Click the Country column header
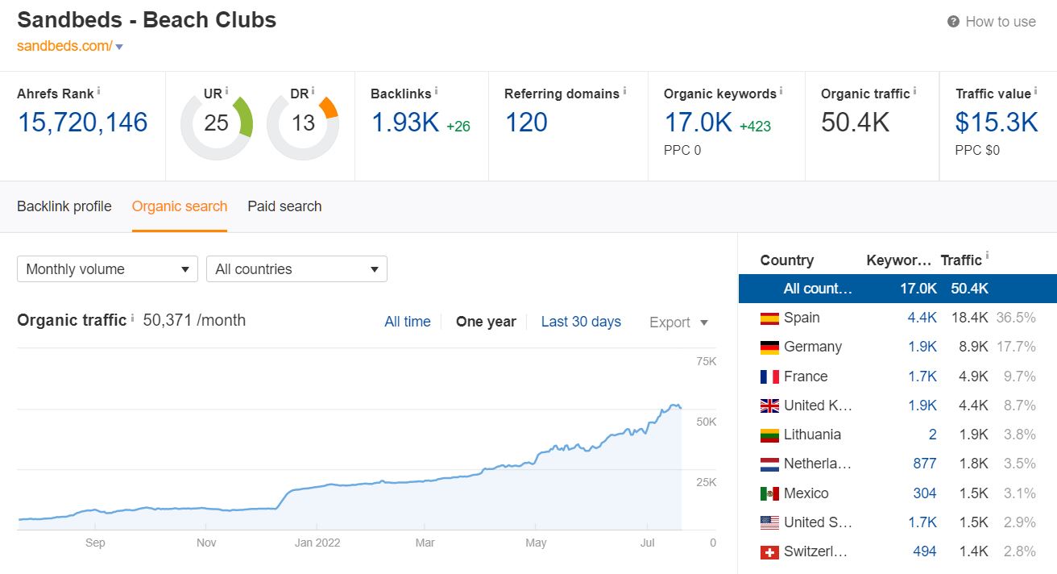The image size is (1057, 574). pyautogui.click(x=787, y=260)
